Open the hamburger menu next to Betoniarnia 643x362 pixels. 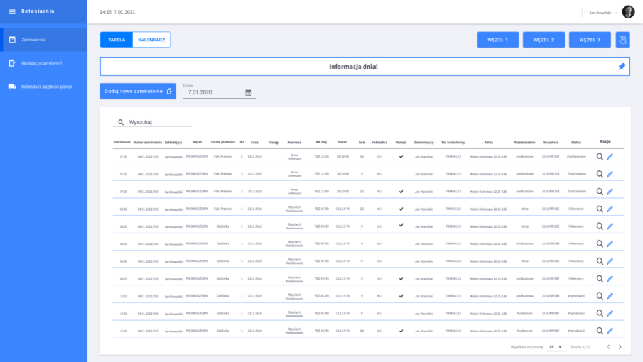[12, 11]
